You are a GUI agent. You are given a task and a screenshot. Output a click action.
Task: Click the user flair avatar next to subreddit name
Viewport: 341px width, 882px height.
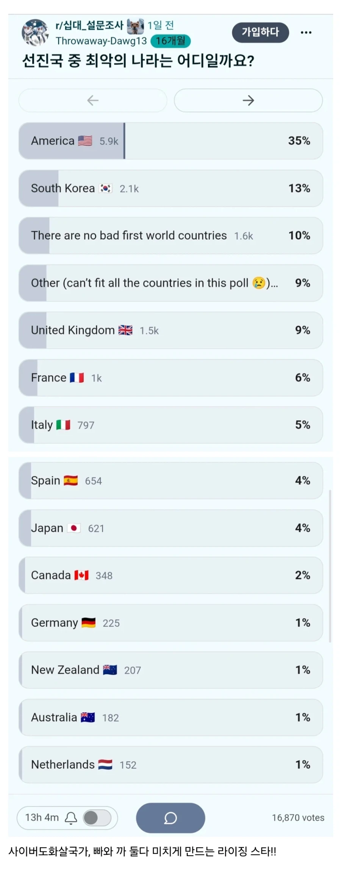(135, 26)
